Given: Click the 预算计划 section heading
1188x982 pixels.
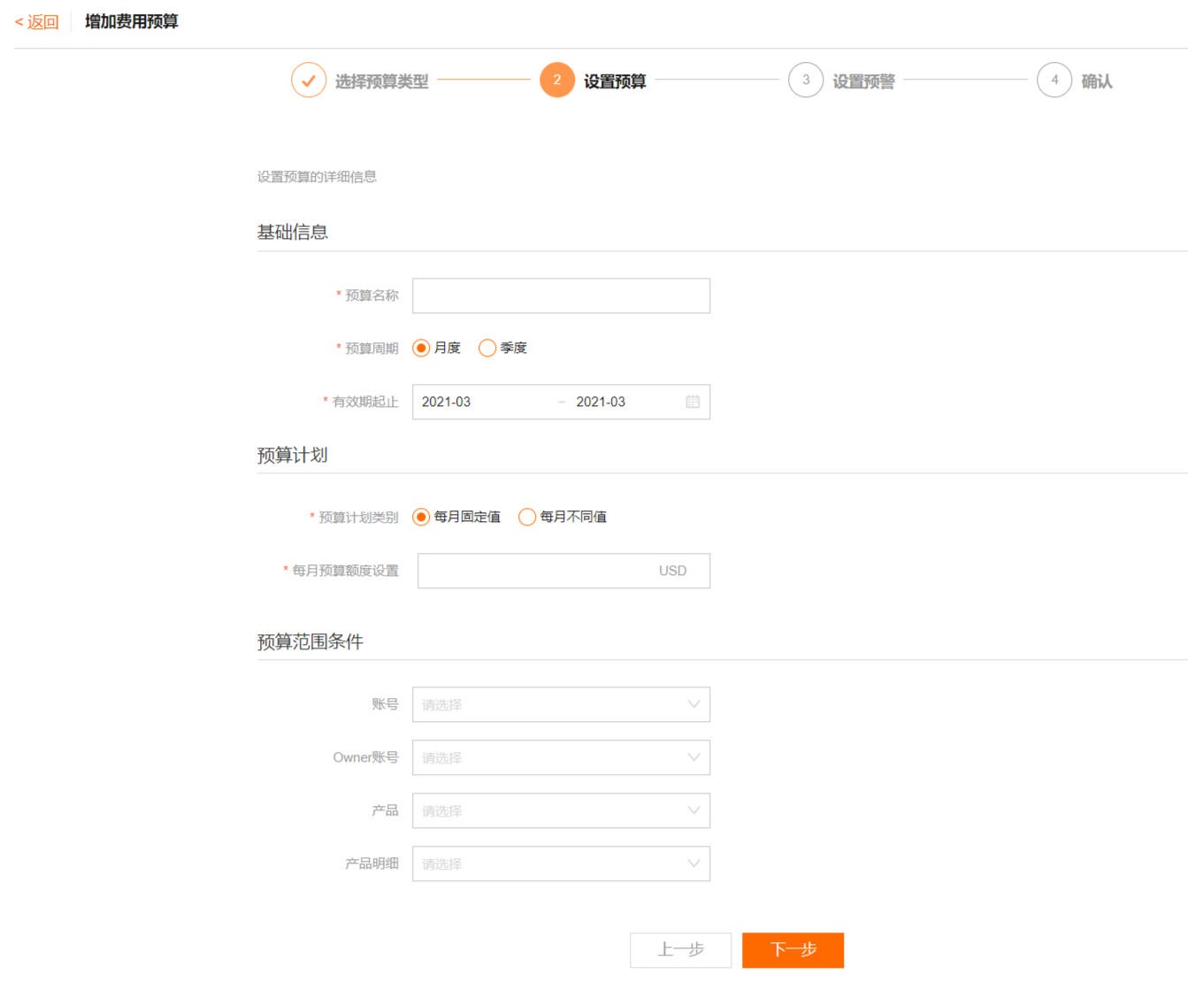Looking at the screenshot, I should (293, 456).
